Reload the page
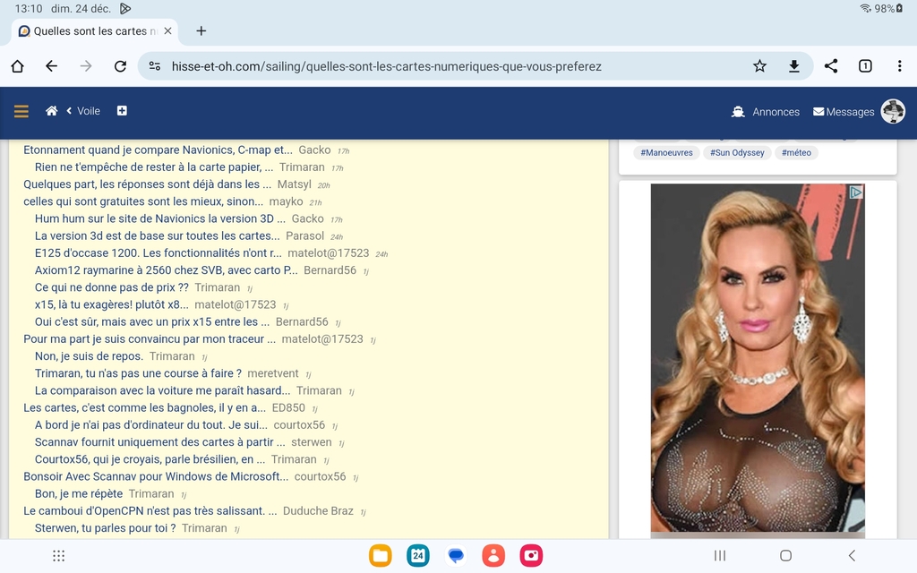The height and width of the screenshot is (573, 917). click(120, 66)
